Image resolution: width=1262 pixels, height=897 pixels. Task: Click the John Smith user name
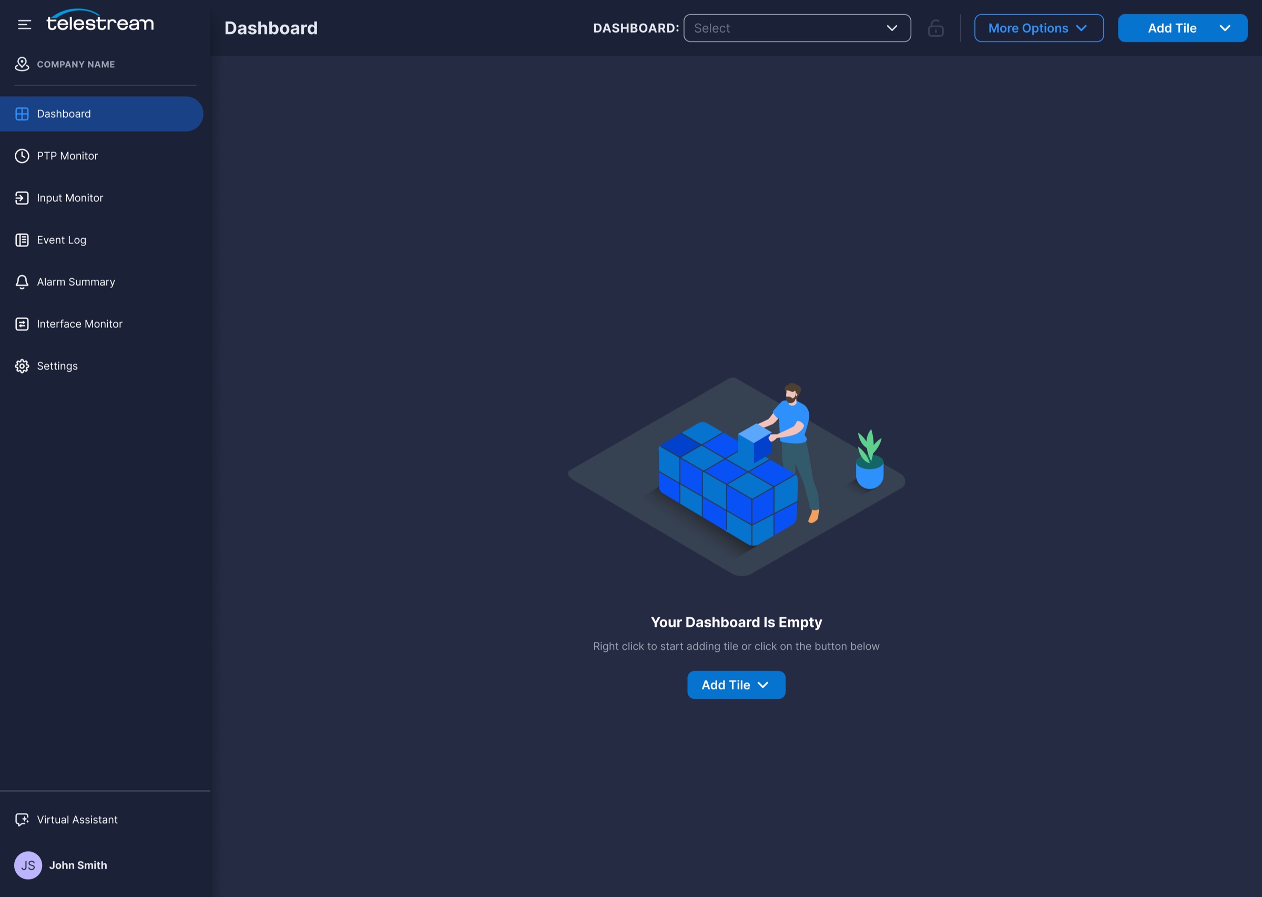click(x=78, y=865)
